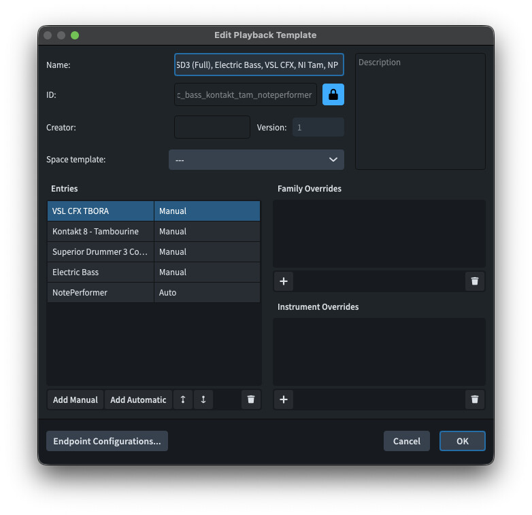Click Auto cell of NotePerformer row
The image size is (532, 515).
pyautogui.click(x=207, y=292)
